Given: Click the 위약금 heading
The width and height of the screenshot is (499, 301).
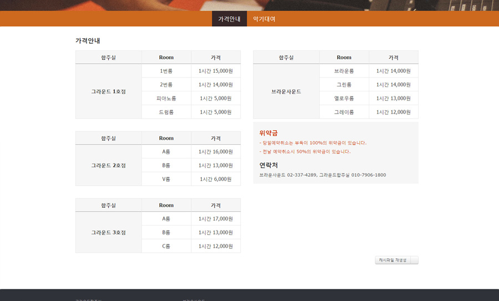Looking at the screenshot, I should tap(268, 133).
